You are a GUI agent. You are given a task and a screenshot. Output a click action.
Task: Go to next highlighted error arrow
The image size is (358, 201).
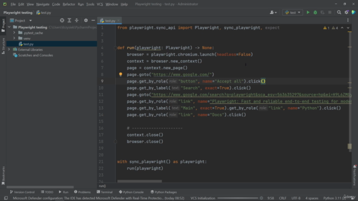click(x=348, y=28)
